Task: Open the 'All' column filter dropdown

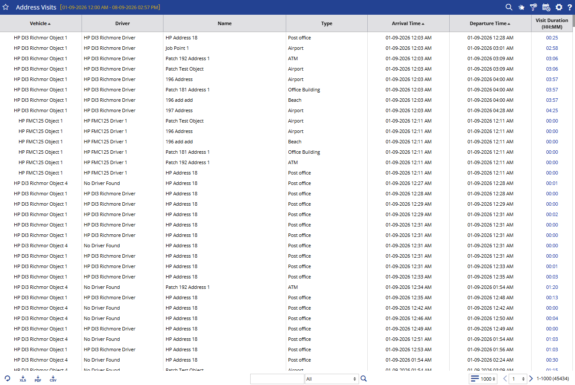Action: [x=332, y=379]
